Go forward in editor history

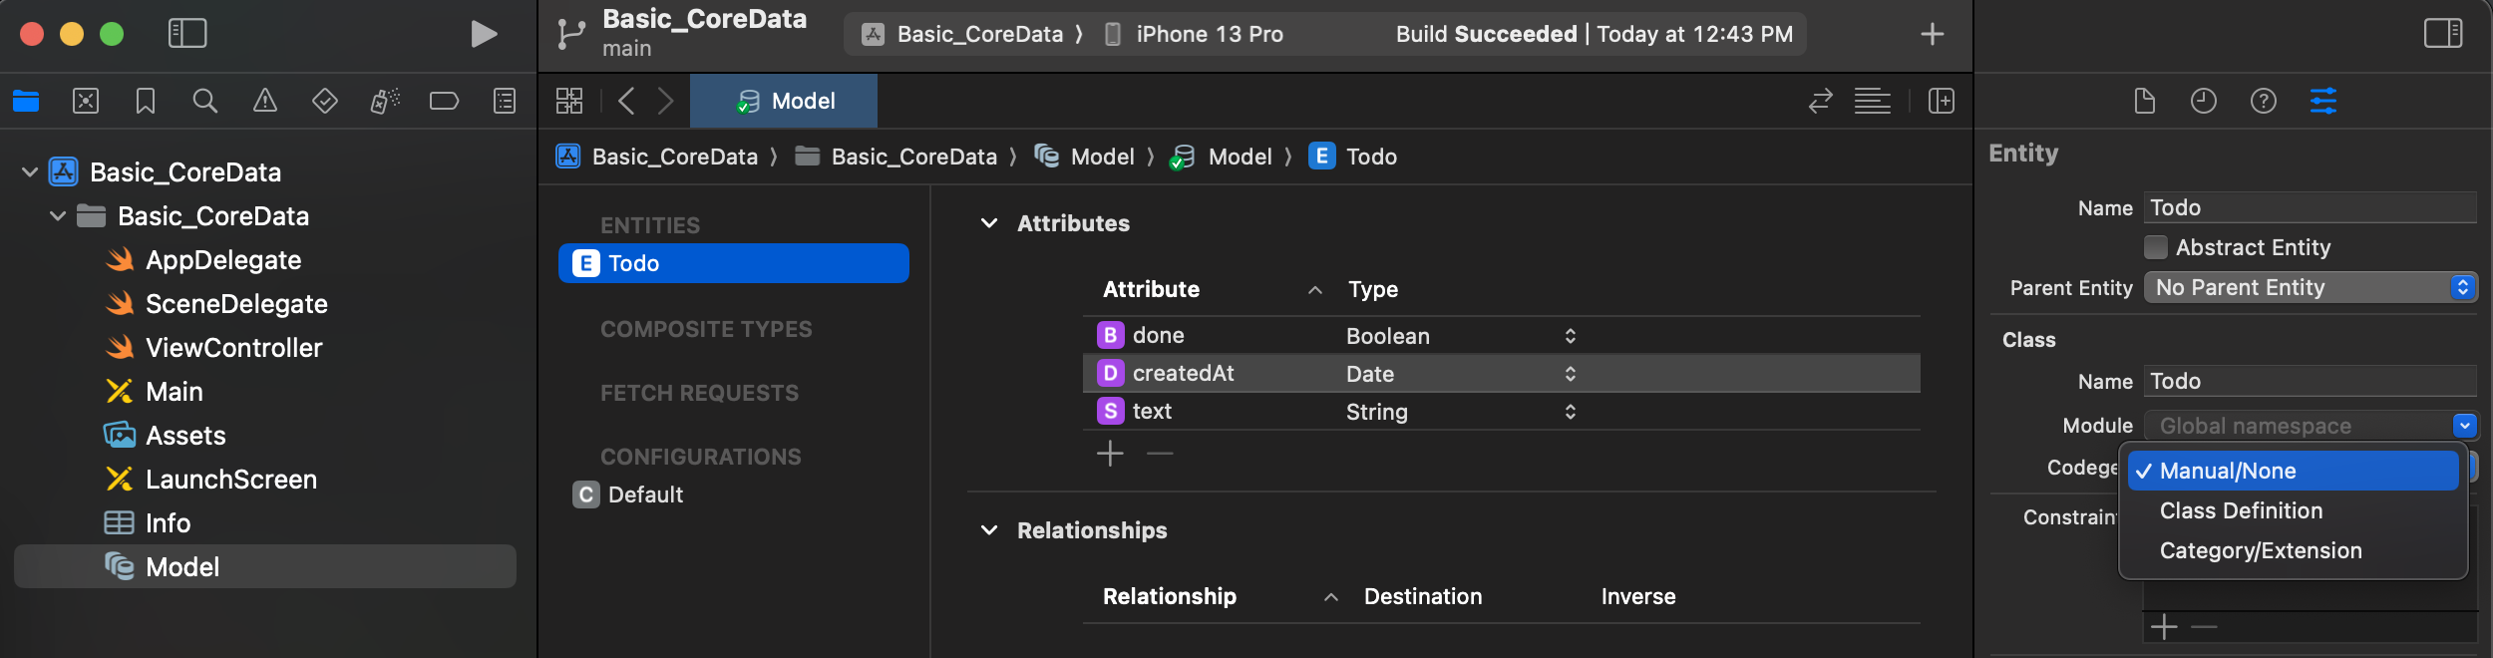pos(666,101)
